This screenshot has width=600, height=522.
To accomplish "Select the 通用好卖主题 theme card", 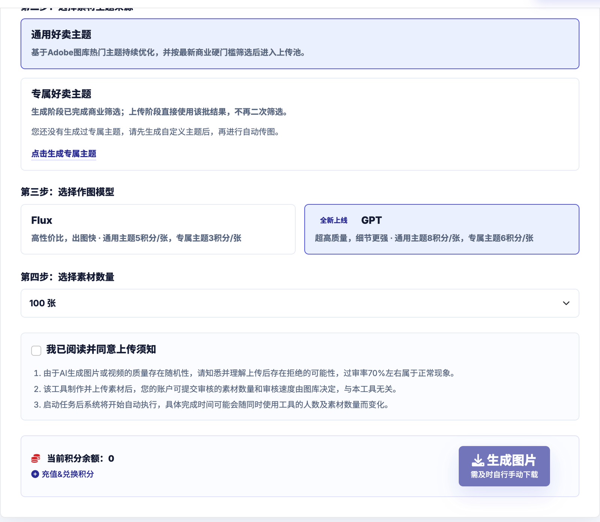I will click(300, 43).
